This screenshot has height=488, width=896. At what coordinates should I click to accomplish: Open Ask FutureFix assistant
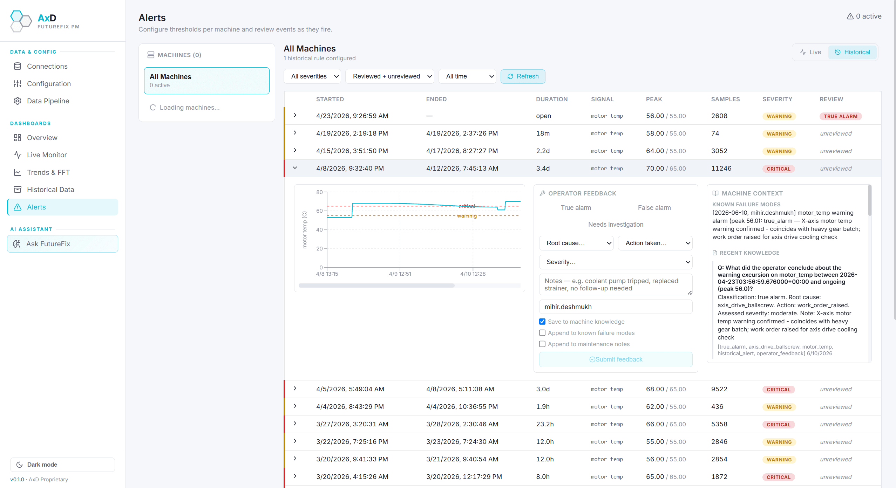tap(62, 244)
